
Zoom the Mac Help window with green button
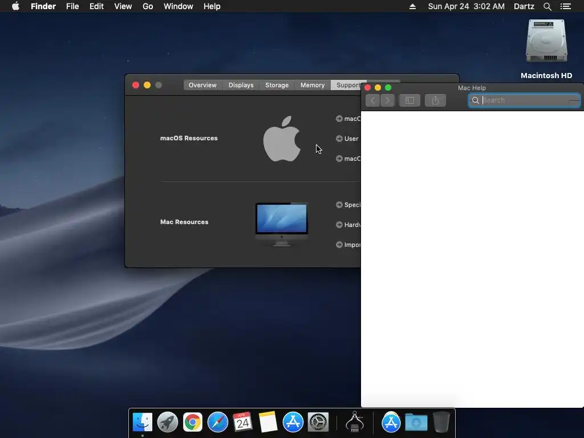(388, 87)
